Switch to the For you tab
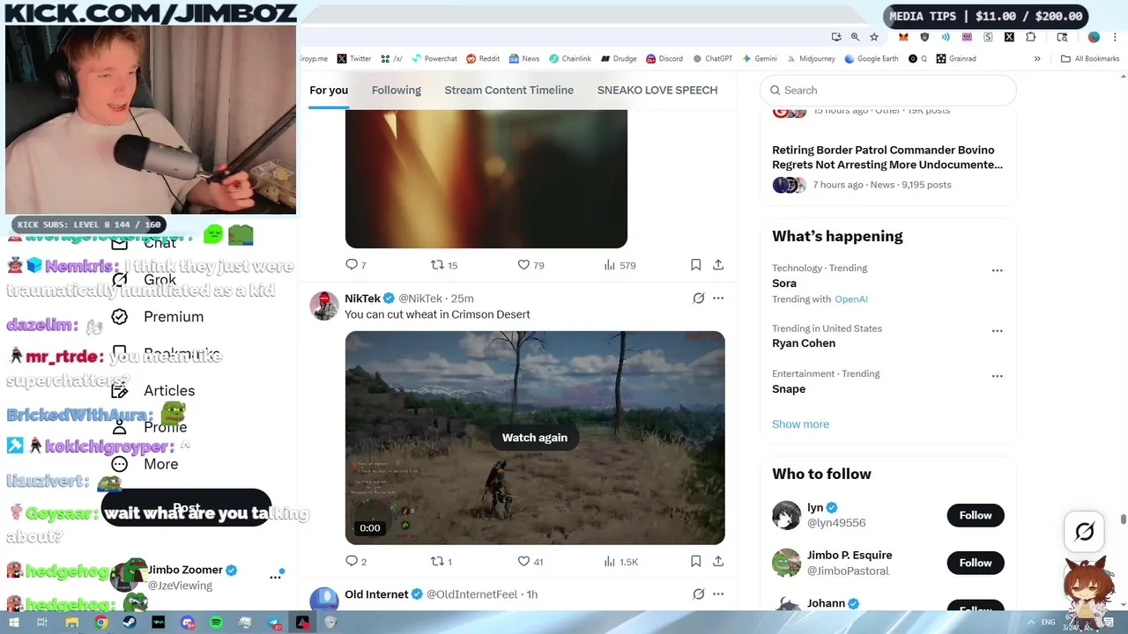This screenshot has height=634, width=1128. click(329, 90)
